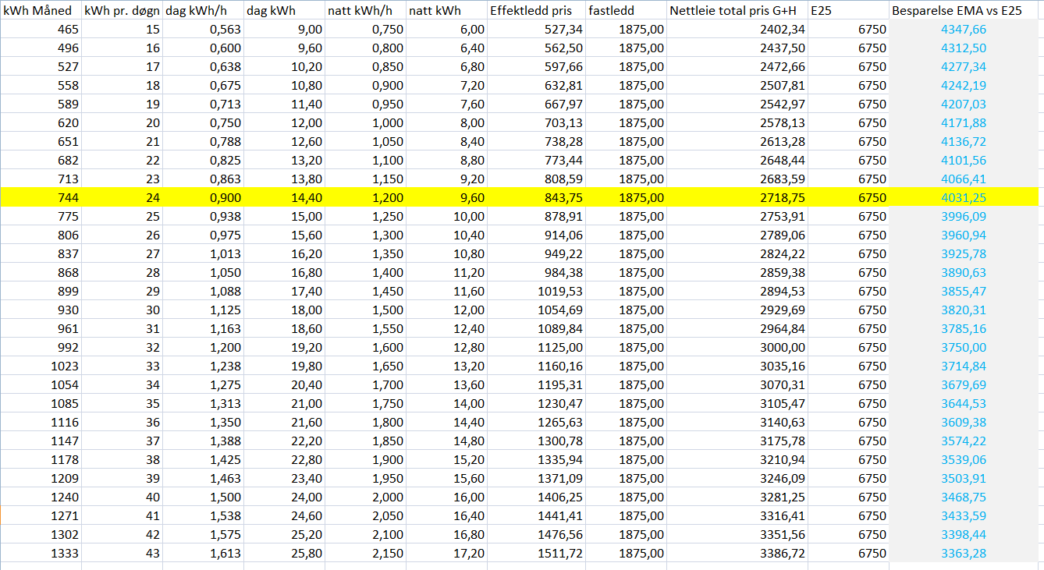The width and height of the screenshot is (1044, 570).
Task: Select the 'kWh pr. døgn' header cell
Action: [123, 11]
